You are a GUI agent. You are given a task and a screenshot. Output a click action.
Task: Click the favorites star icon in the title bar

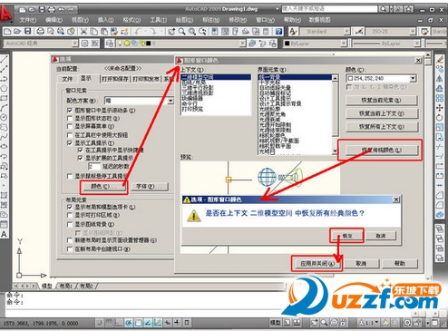coord(408,9)
